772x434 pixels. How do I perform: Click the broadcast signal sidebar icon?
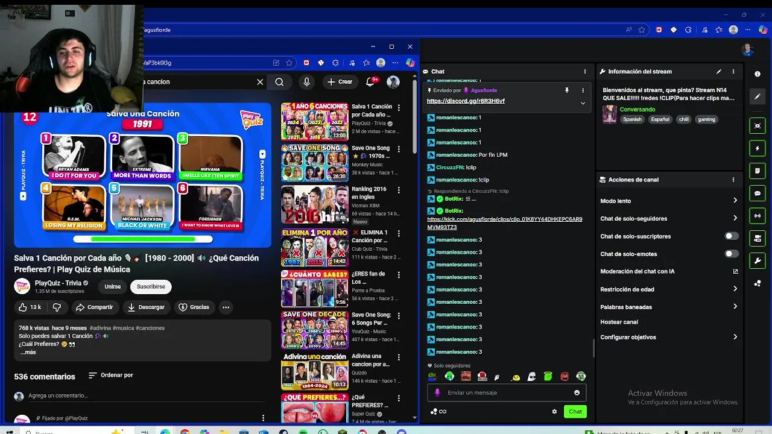coord(758,216)
